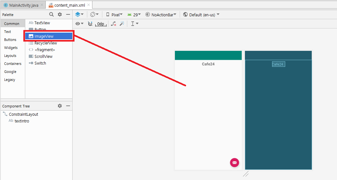The width and height of the screenshot is (337, 180).
Task: Close the content_main.xml tab
Action: coord(89,5)
